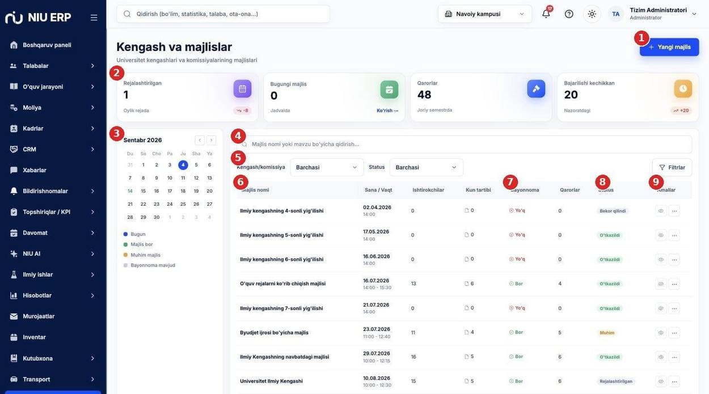Image resolution: width=709 pixels, height=394 pixels.
Task: Click the Ko'rish link on Bugungi majlis
Action: click(x=387, y=111)
